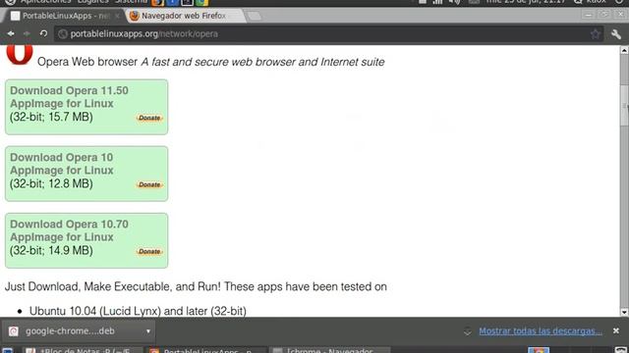Download Opera 10.70 AppImage
Viewport: 629px width, 353px height.
click(69, 230)
